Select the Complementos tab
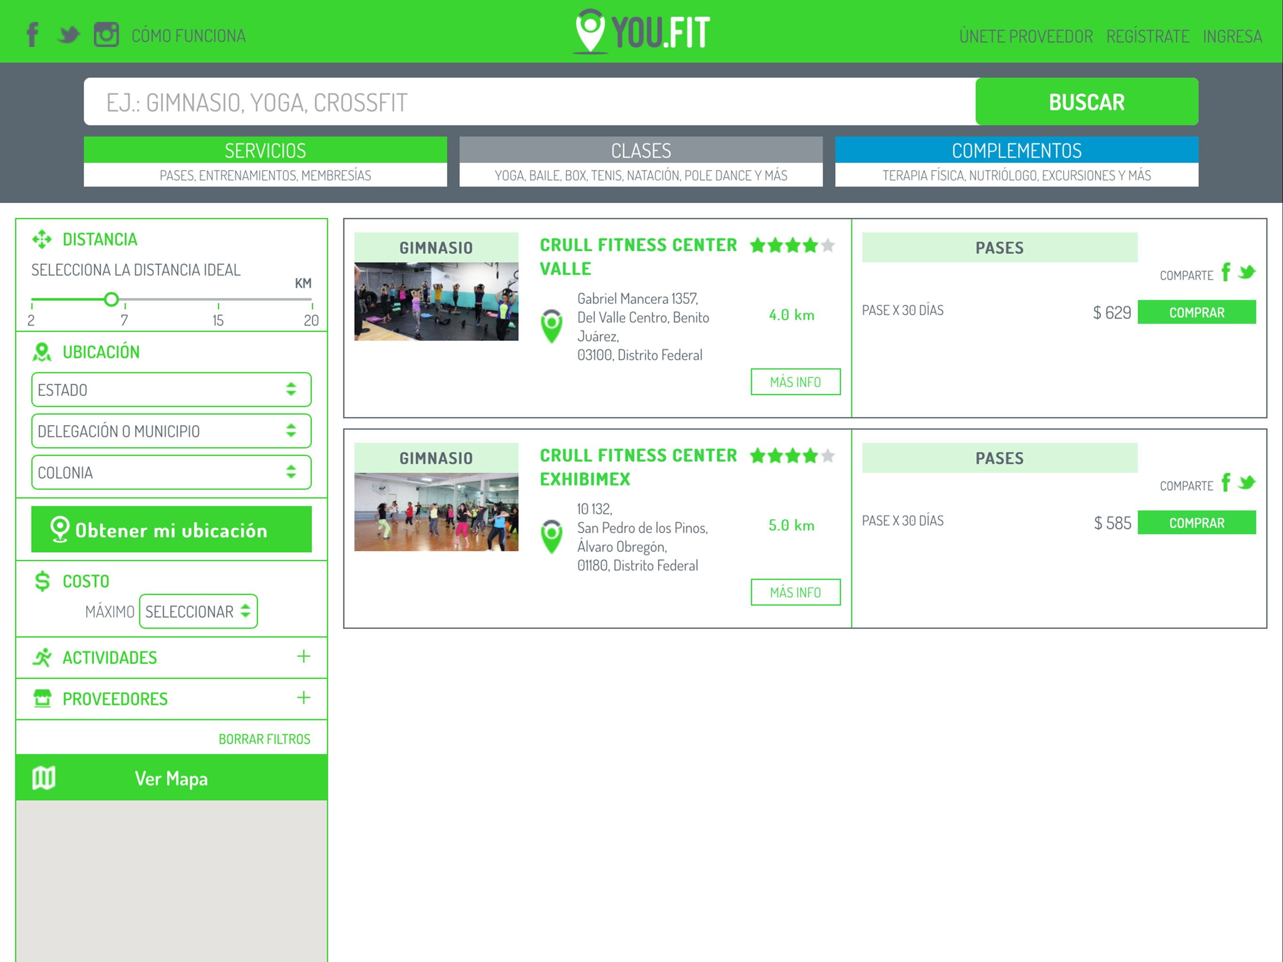Viewport: 1283px width, 962px height. tap(1017, 161)
